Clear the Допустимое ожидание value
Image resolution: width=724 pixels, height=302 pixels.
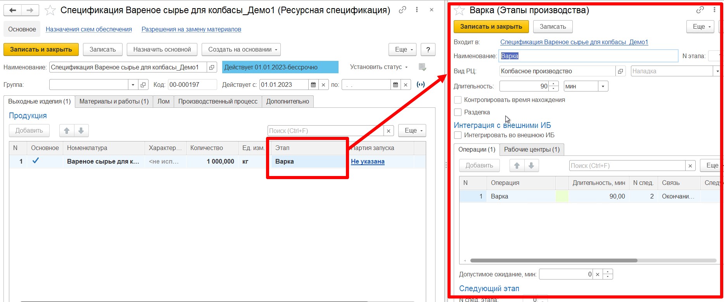[598, 274]
